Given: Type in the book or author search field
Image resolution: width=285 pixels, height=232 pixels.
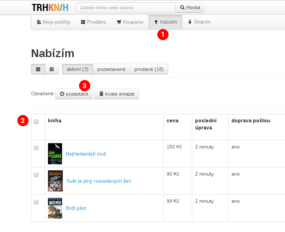Looking at the screenshot, I should [125, 7].
